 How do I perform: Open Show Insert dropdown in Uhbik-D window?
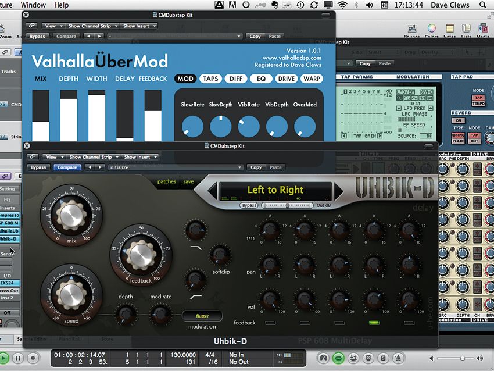pos(140,156)
